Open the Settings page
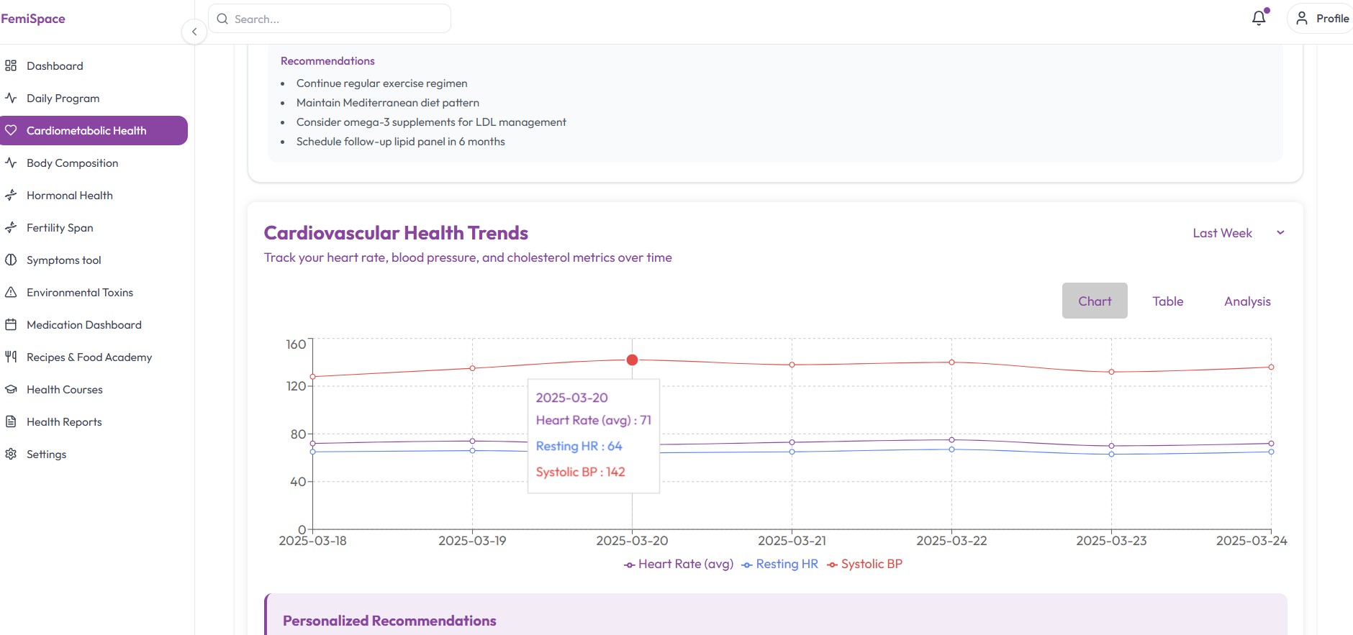The height and width of the screenshot is (635, 1353). pyautogui.click(x=94, y=454)
